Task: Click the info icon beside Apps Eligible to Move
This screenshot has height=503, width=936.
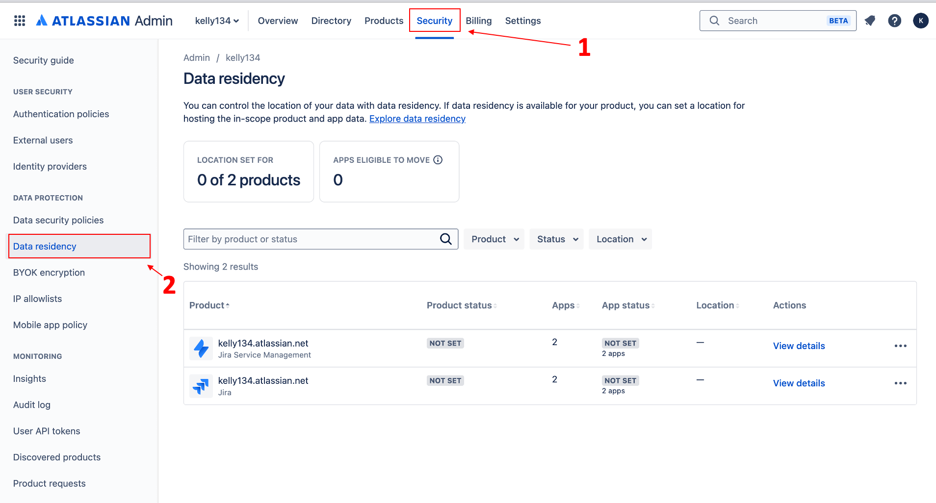Action: (x=438, y=160)
